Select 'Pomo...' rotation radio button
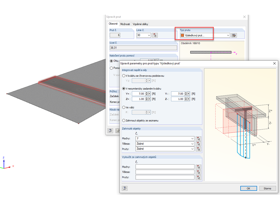The image size is (280, 210). 111,68
